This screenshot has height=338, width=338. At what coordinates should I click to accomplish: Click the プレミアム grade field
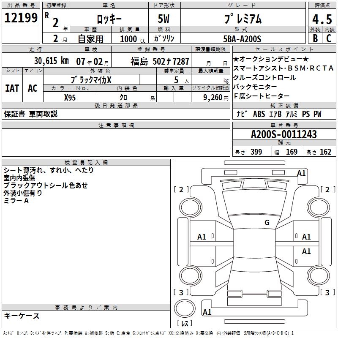click(x=241, y=19)
